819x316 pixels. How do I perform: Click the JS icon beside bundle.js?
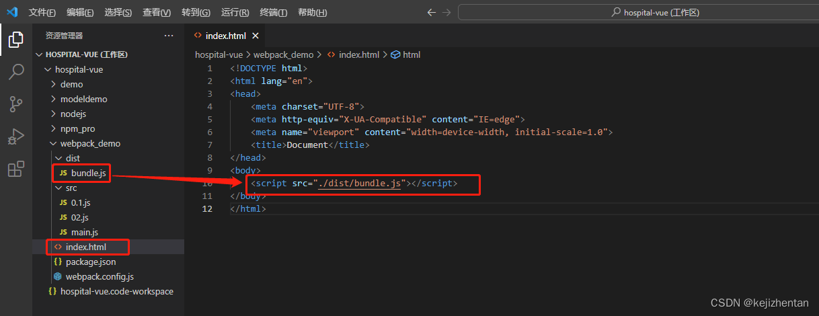[x=63, y=173]
